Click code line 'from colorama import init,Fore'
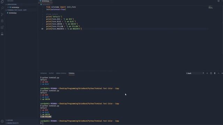 click(x=61, y=7)
